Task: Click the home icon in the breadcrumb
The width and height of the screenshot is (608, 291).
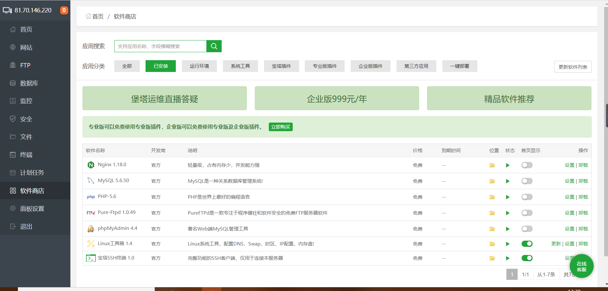Action: pos(88,16)
